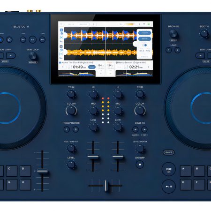Click the LEVEL/DEPTH effect knob
211x211 pixels.
click(140, 148)
